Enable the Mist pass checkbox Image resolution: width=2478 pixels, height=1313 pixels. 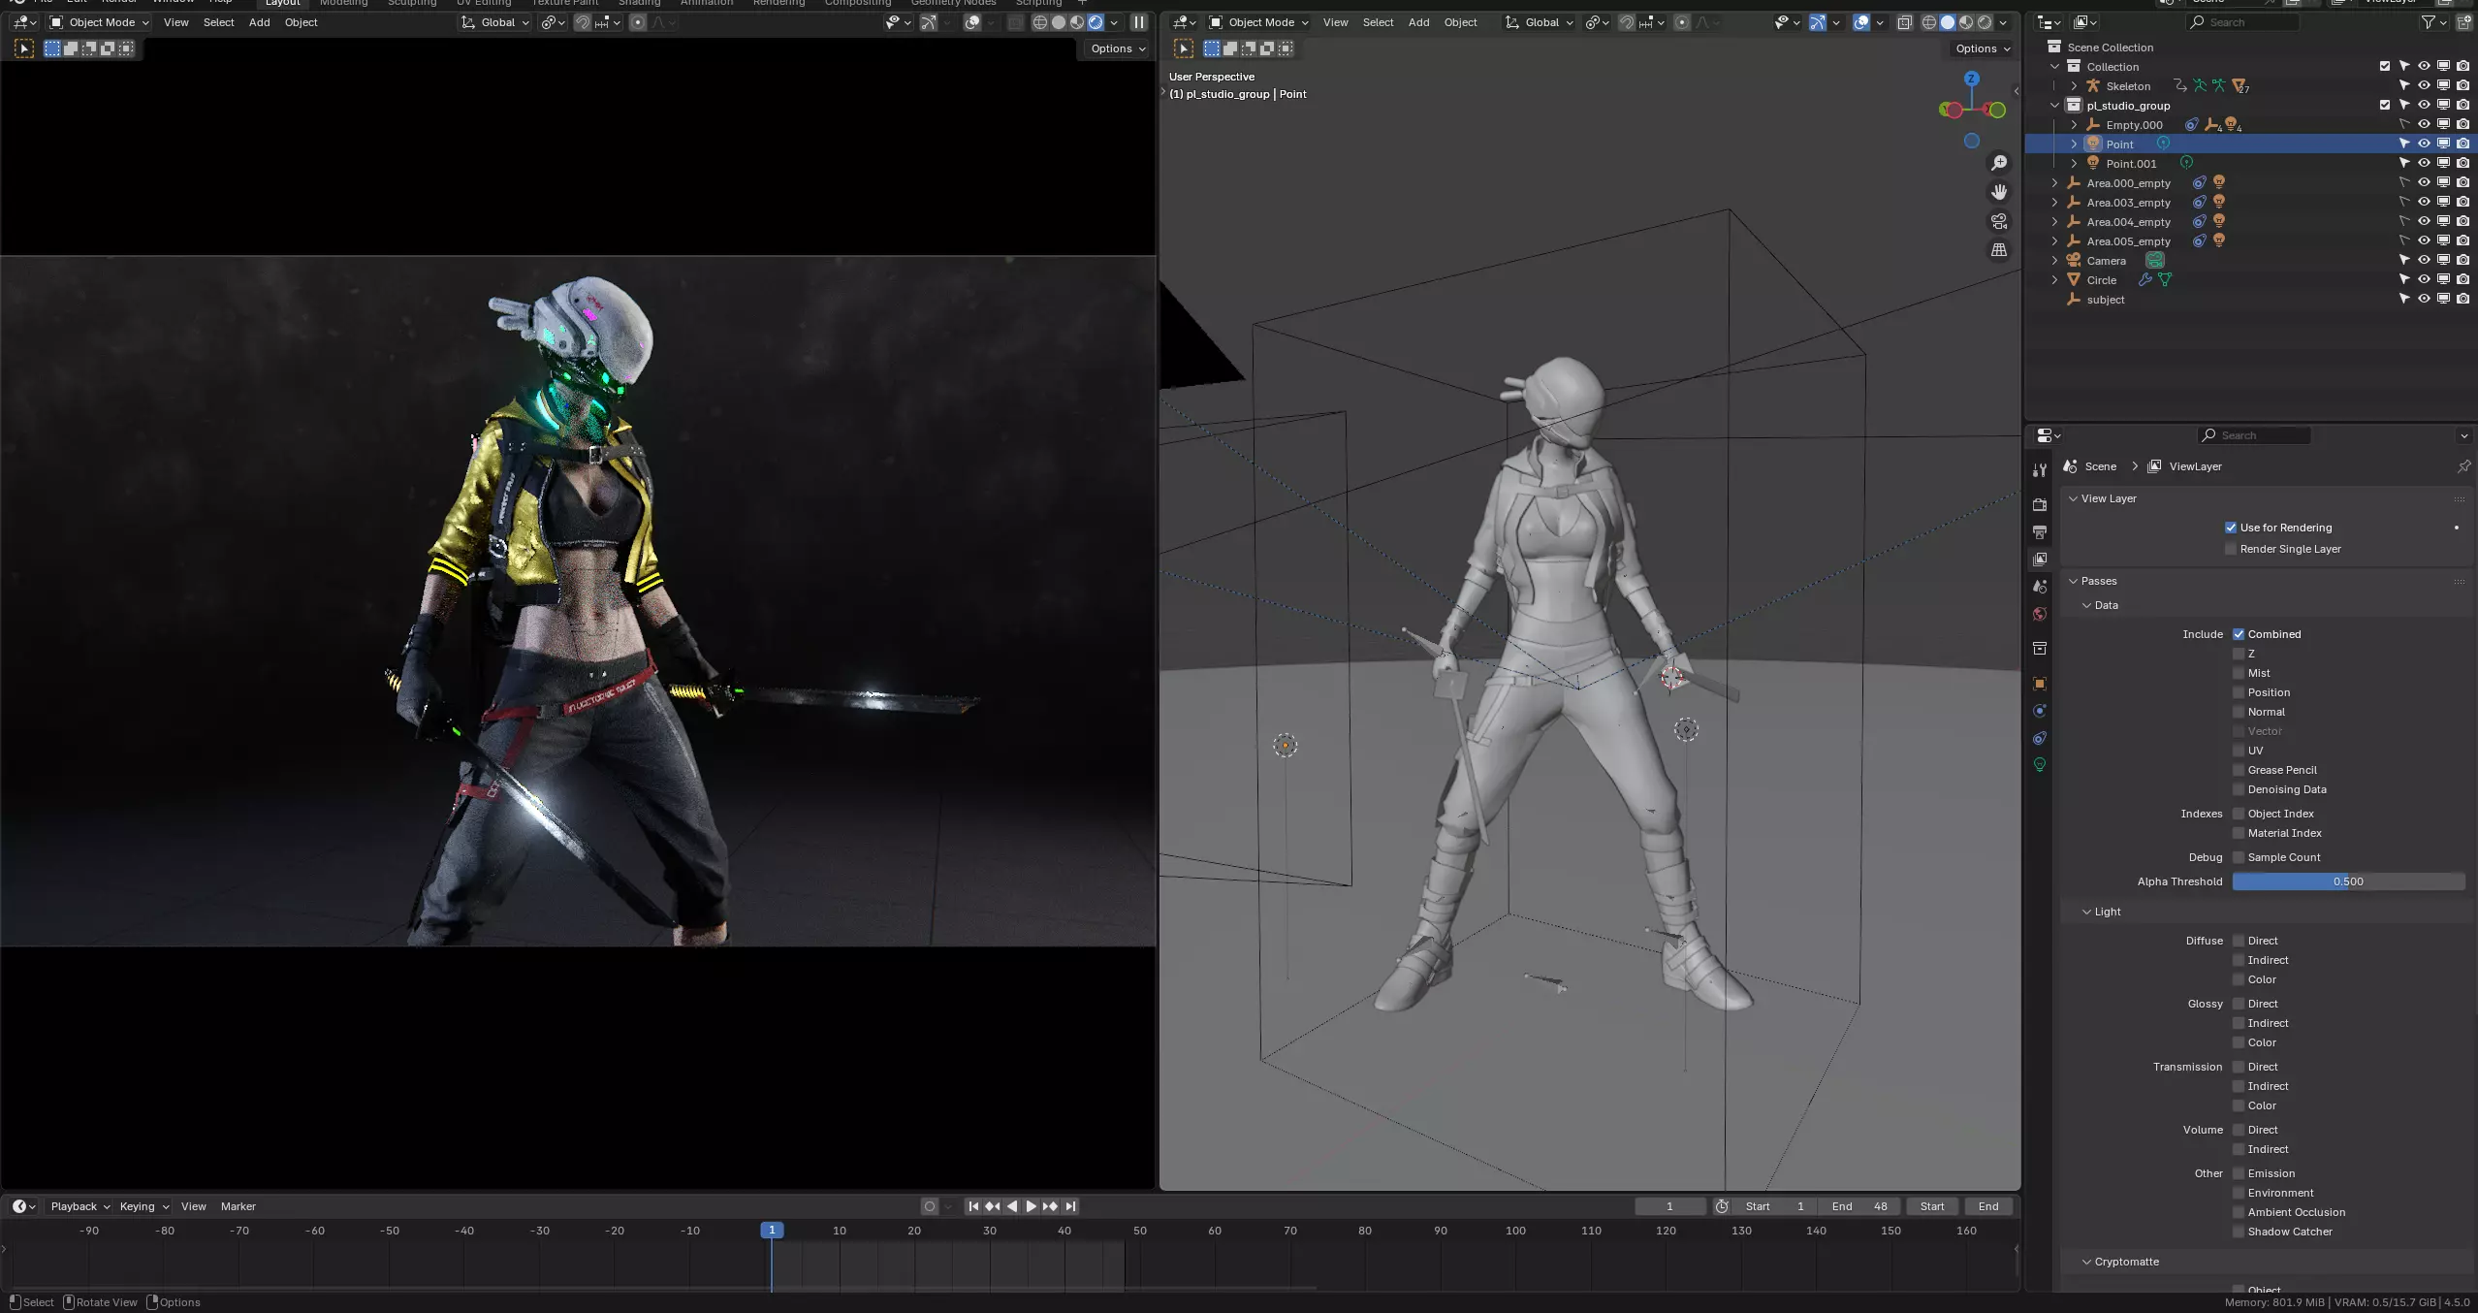2239,673
